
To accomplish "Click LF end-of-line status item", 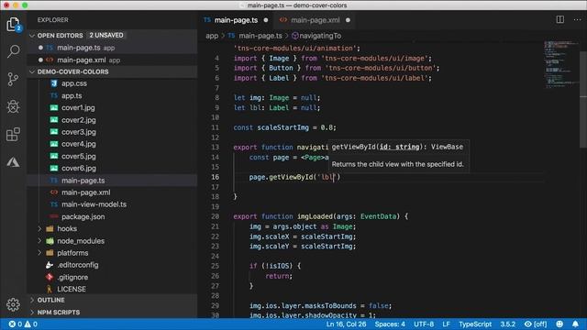I will click(446, 324).
